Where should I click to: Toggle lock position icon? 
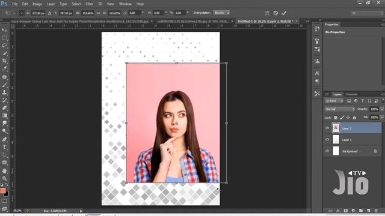348,118
